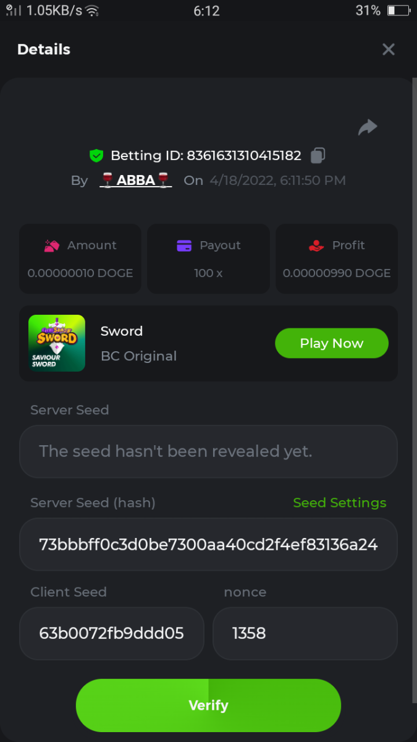Click the Amount icon
Screen dimensions: 417x742
(51, 245)
